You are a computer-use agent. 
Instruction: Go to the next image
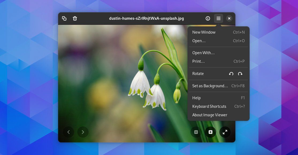click(83, 132)
